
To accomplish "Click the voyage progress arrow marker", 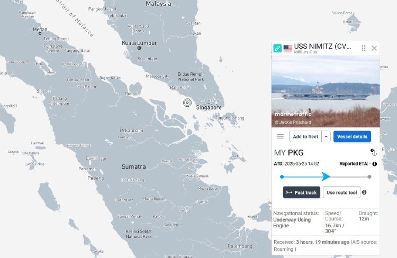I will click(327, 177).
